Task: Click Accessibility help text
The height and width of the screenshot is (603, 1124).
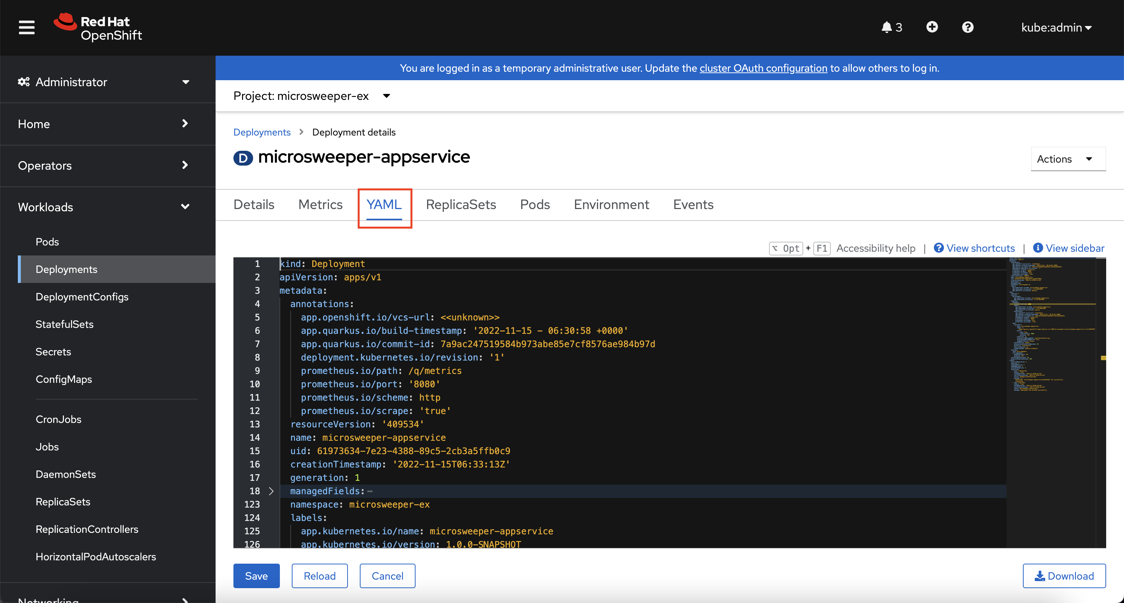Action: coord(876,248)
